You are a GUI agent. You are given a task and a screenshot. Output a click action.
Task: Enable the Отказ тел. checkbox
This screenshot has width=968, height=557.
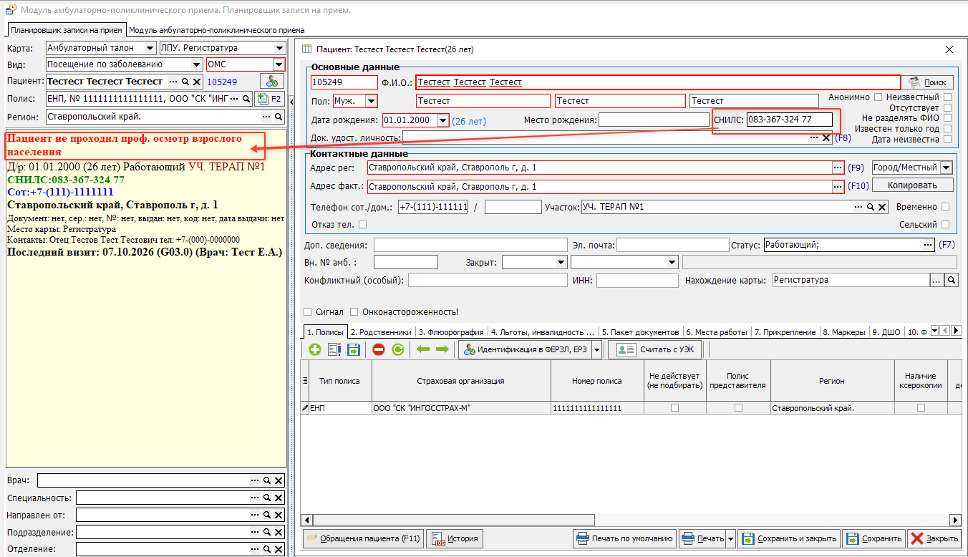point(362,225)
